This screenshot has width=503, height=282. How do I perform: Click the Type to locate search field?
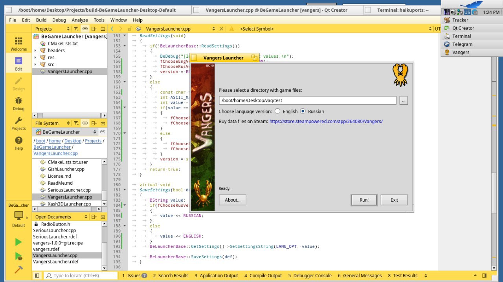(81, 276)
